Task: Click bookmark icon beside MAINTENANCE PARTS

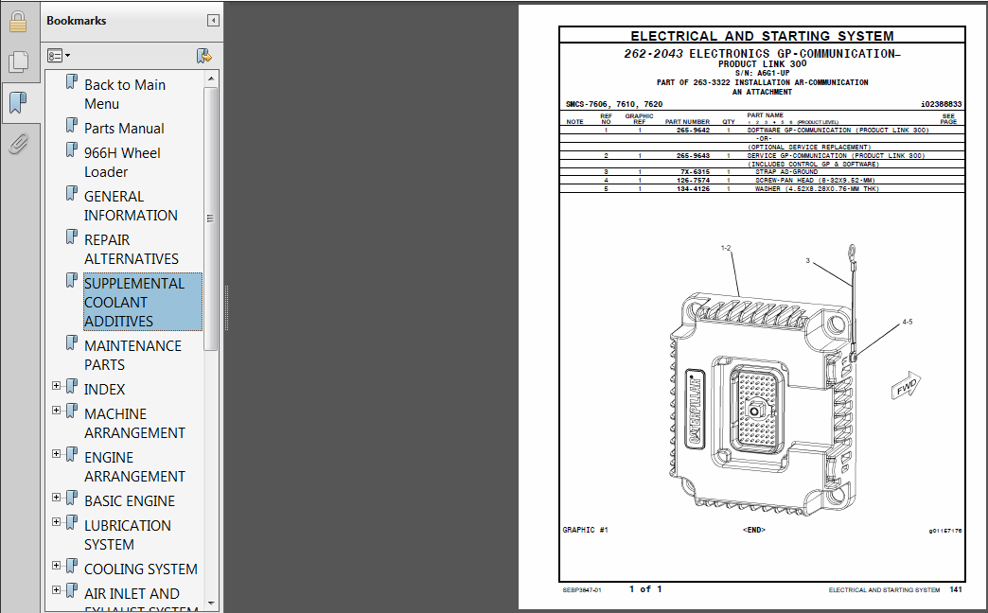Action: (73, 342)
